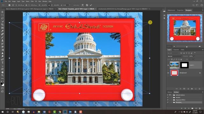Hide Layer 1 with eye icon

click(x=168, y=65)
